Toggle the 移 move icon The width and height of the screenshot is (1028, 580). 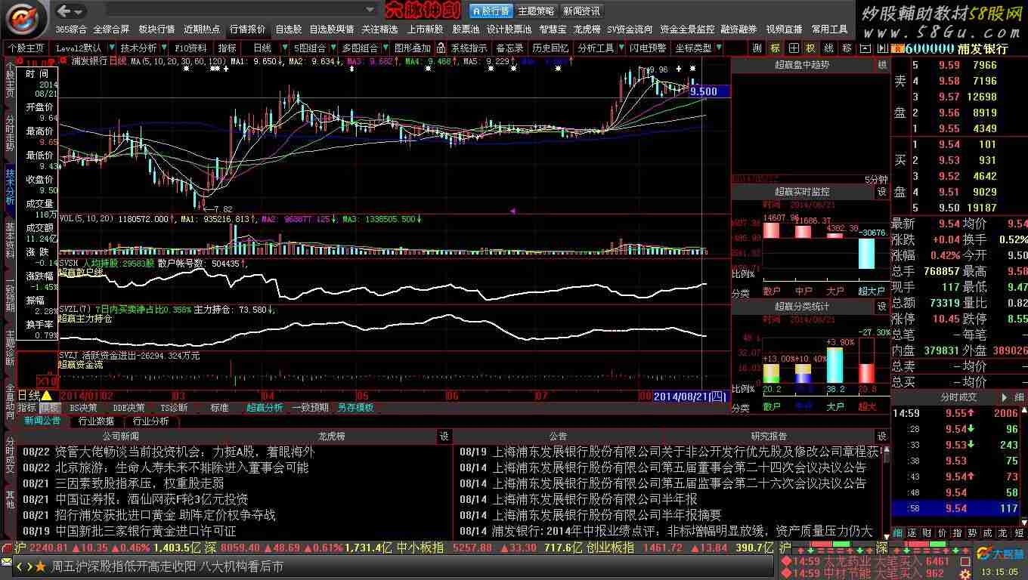[x=847, y=48]
